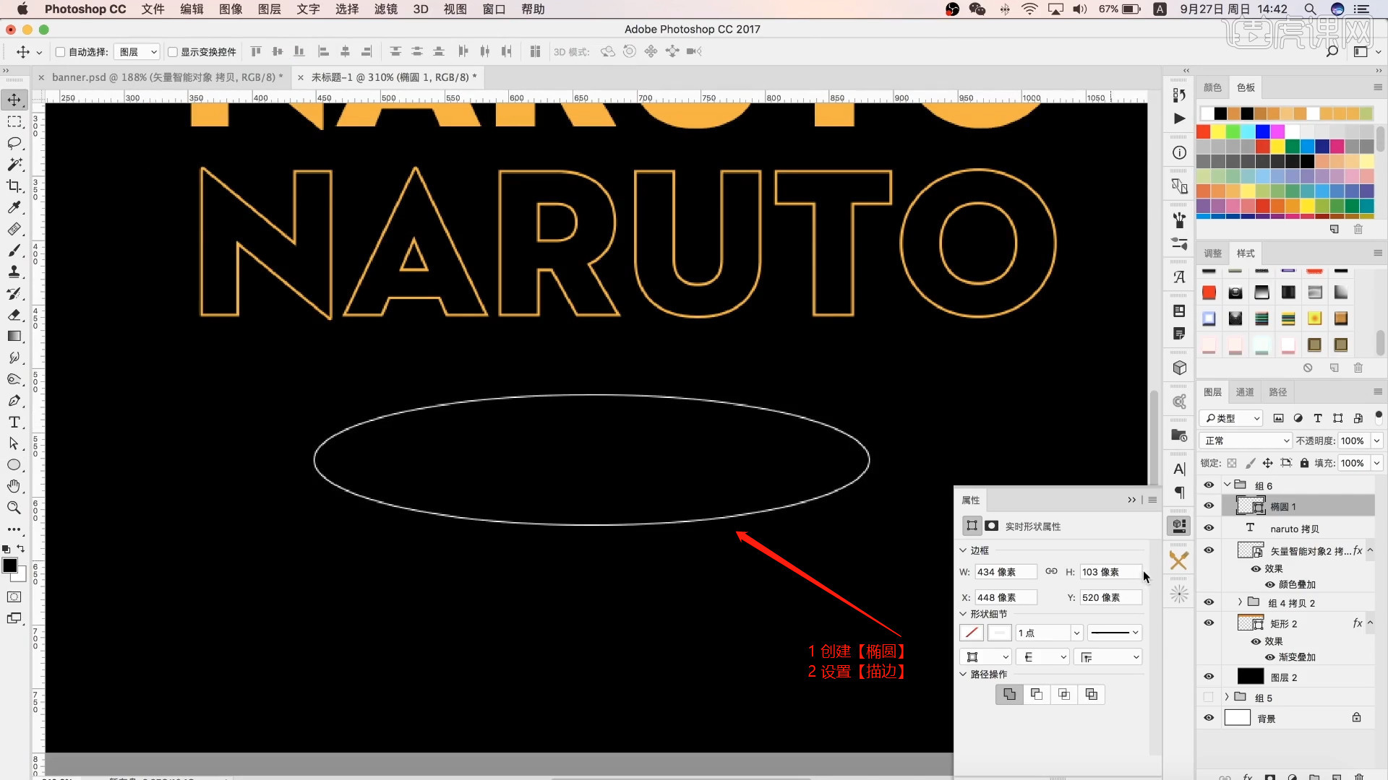Open the Character panel icon

1180,469
